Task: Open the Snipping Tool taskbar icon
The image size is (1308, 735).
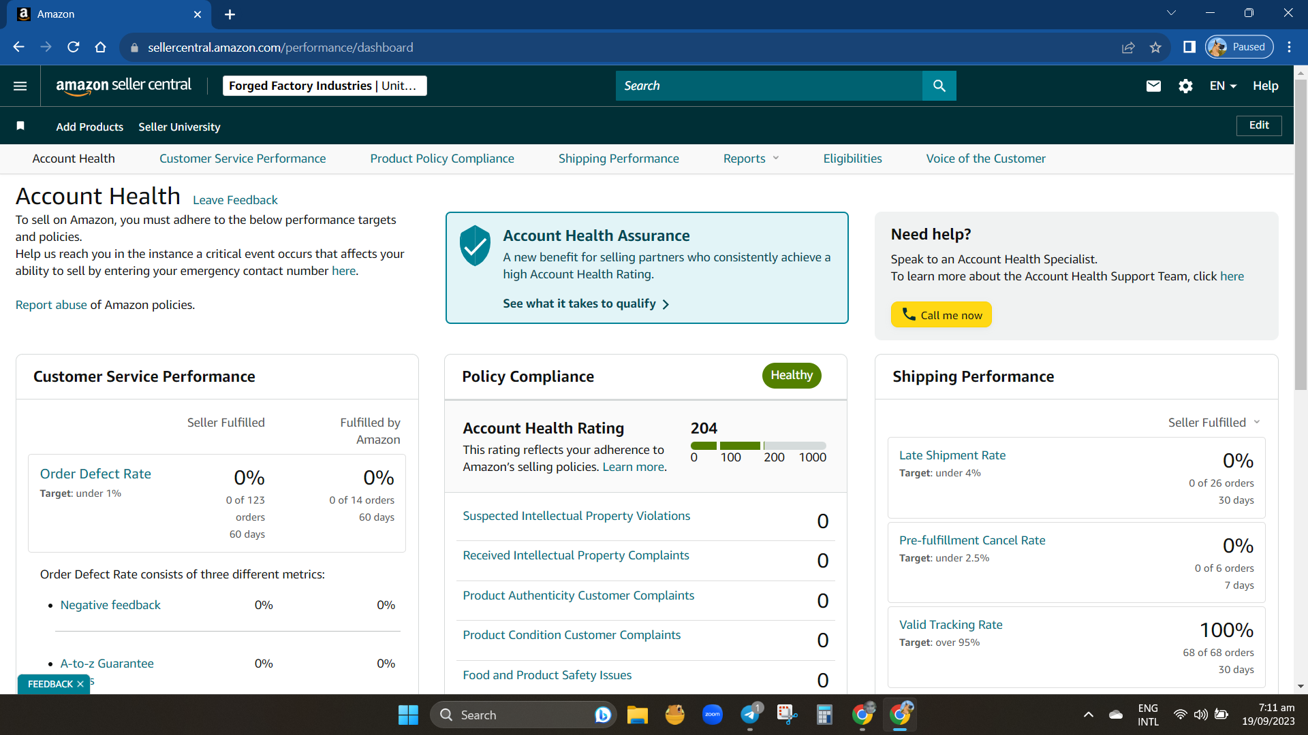Action: (787, 715)
